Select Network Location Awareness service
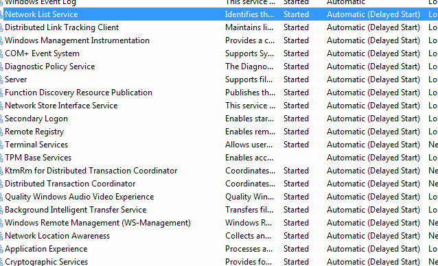This screenshot has height=266, width=438. point(57,236)
